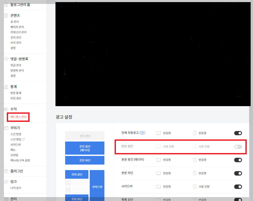This screenshot has width=253, height=201.
Task: Click the 링크 chain icon
Action: pos(6,182)
